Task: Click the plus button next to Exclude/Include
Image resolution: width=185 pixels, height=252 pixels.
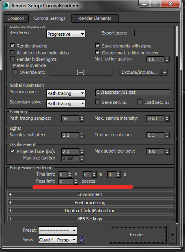Action: [165, 72]
